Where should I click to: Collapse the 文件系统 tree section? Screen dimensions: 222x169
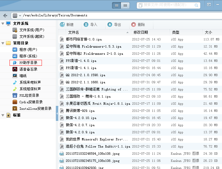(3, 24)
